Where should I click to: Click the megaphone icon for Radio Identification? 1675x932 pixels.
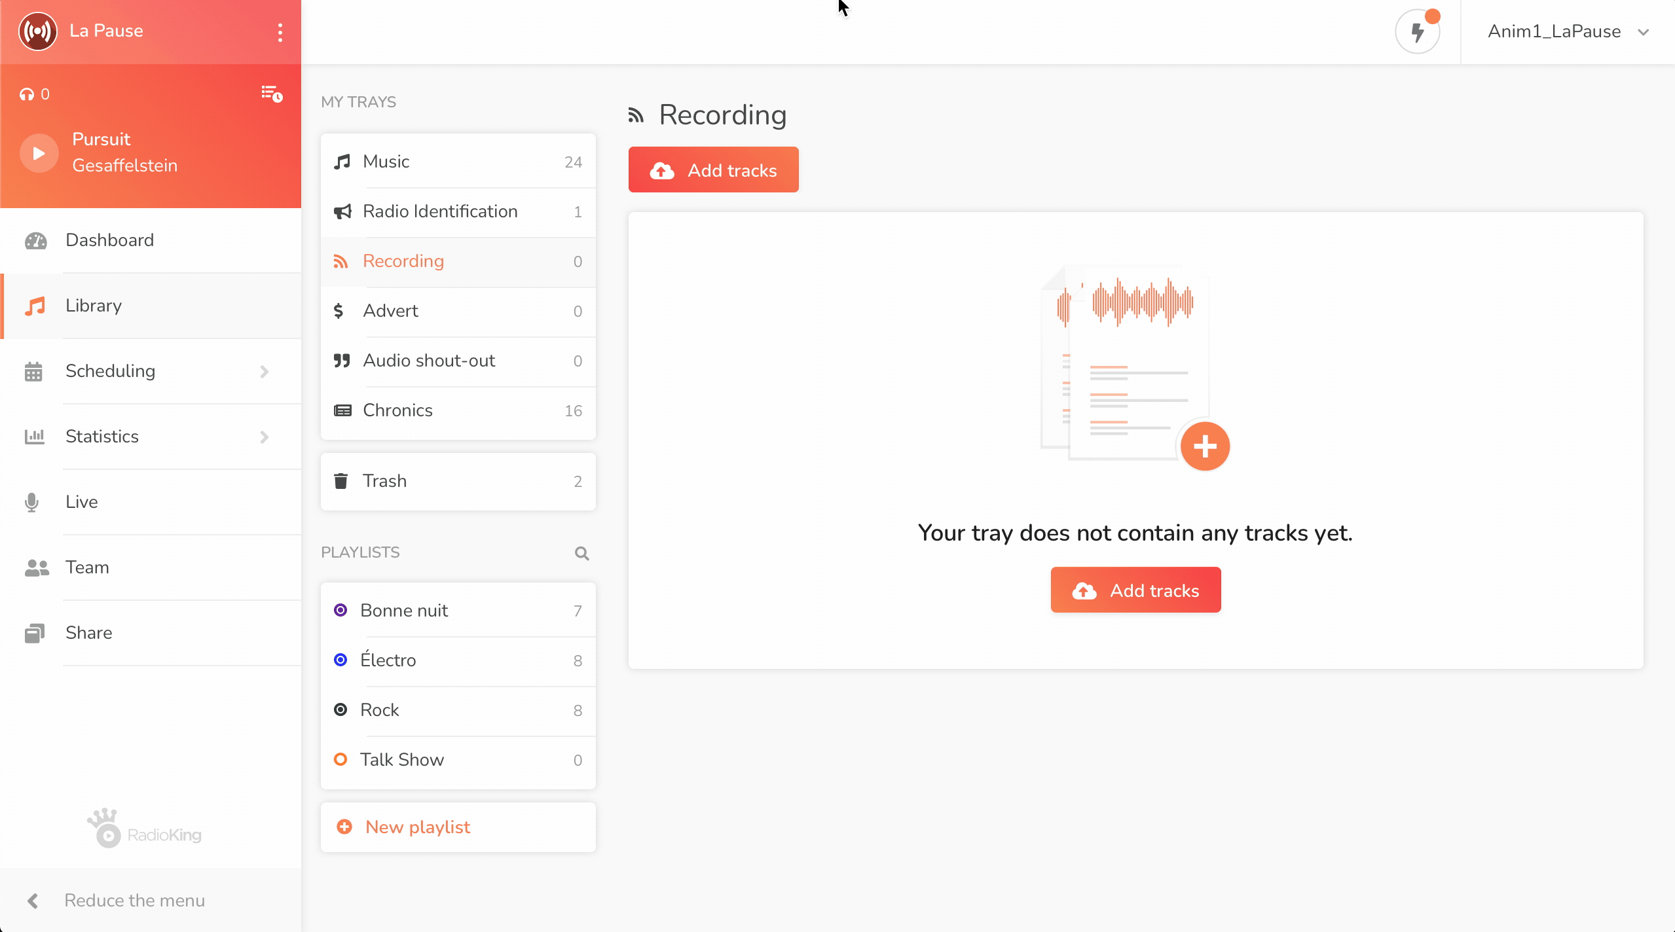pos(342,211)
